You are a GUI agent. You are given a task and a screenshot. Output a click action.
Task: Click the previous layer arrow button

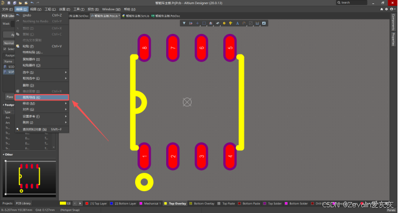(x=75, y=203)
